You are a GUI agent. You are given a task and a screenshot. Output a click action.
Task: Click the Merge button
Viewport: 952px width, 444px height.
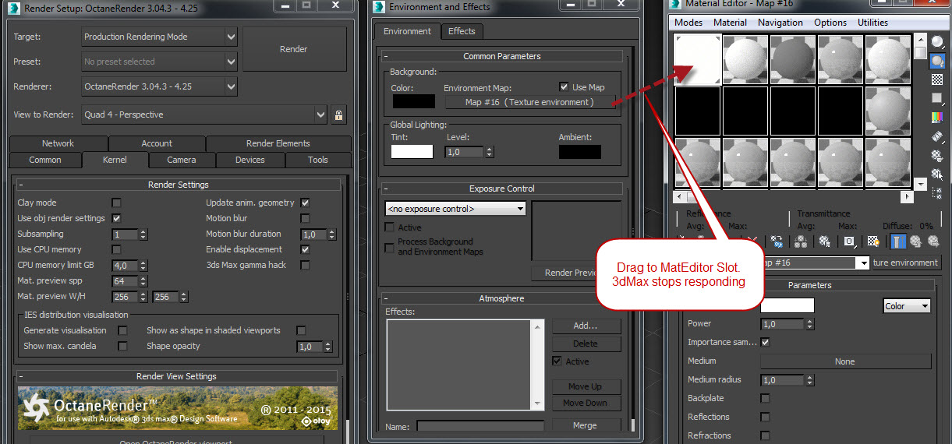tap(585, 425)
